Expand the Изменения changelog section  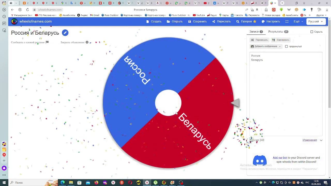pos(312,140)
